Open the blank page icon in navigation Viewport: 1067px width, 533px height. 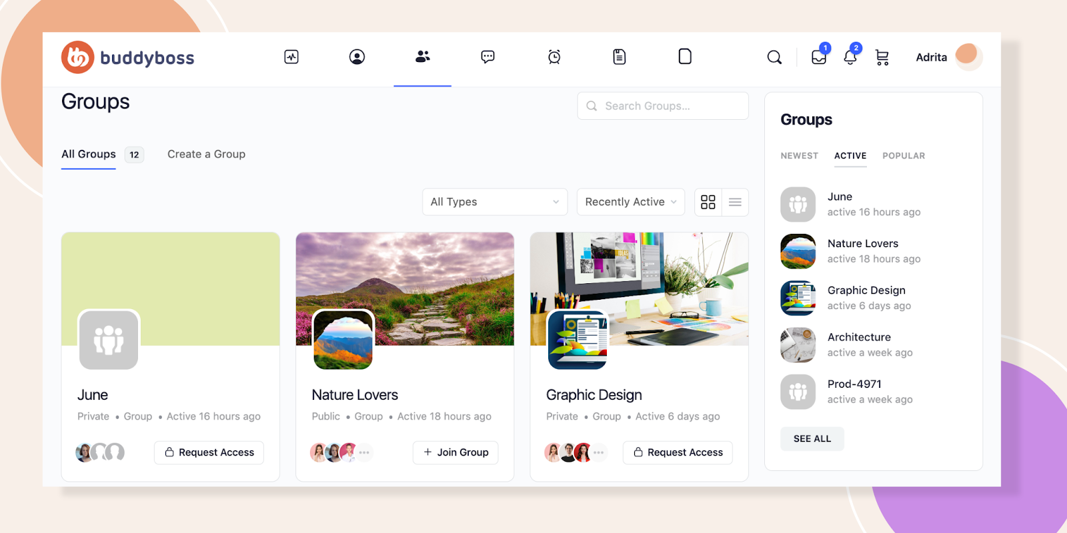(x=685, y=57)
